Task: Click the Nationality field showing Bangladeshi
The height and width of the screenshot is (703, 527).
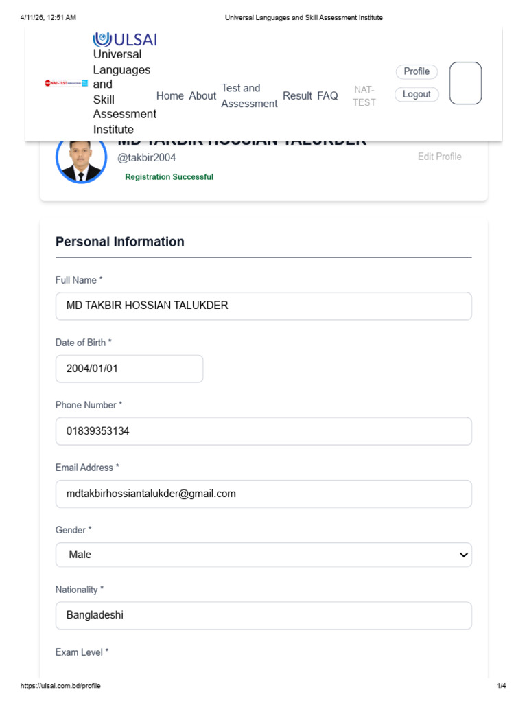Action: (x=263, y=616)
